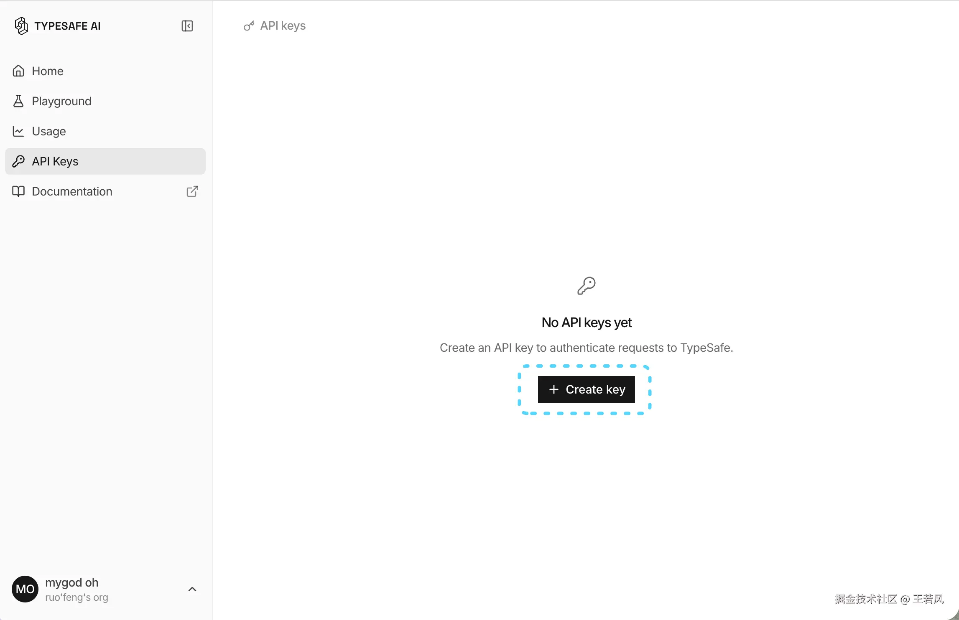Viewport: 959px width, 620px height.
Task: Click the TypeSafe AI logo icon
Action: pos(21,26)
